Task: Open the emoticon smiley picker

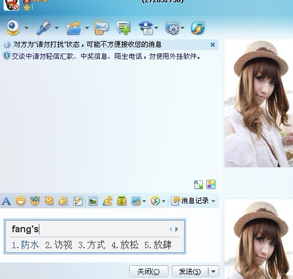Action: click(x=21, y=201)
